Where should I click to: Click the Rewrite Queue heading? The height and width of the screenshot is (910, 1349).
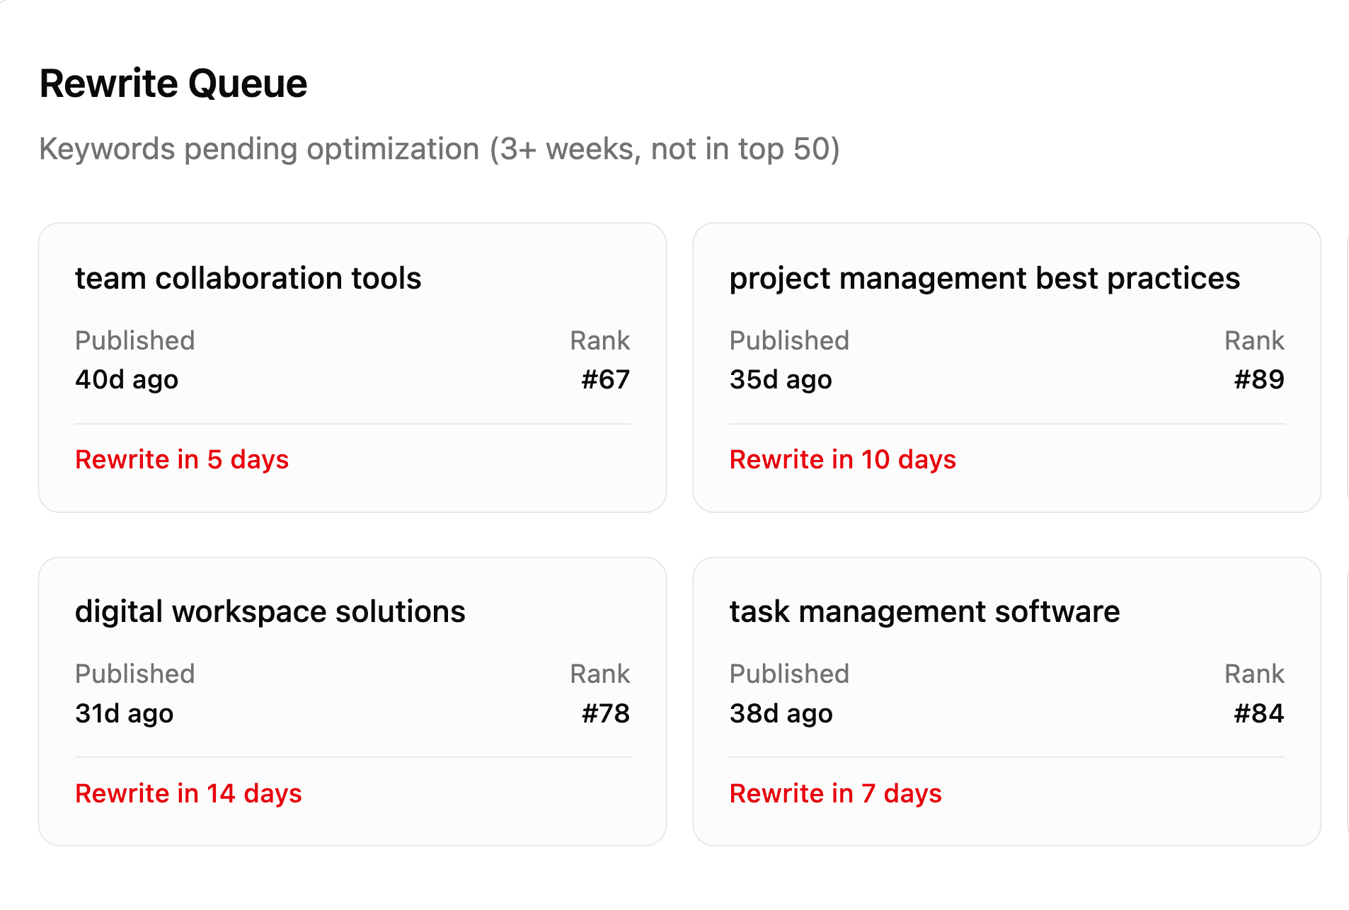173,83
